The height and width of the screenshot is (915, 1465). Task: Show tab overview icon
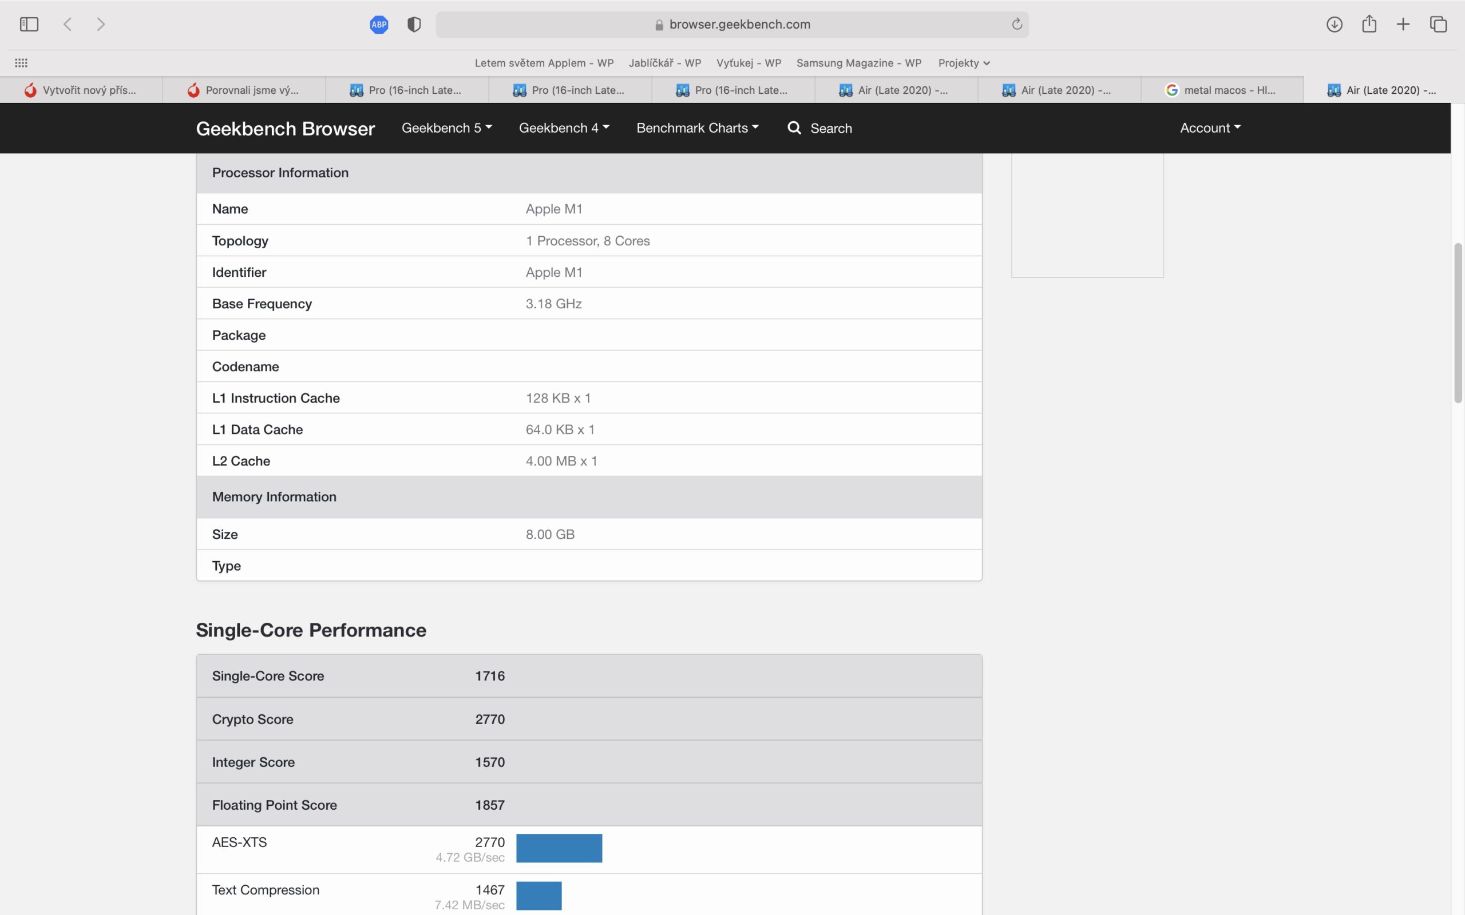[1438, 24]
